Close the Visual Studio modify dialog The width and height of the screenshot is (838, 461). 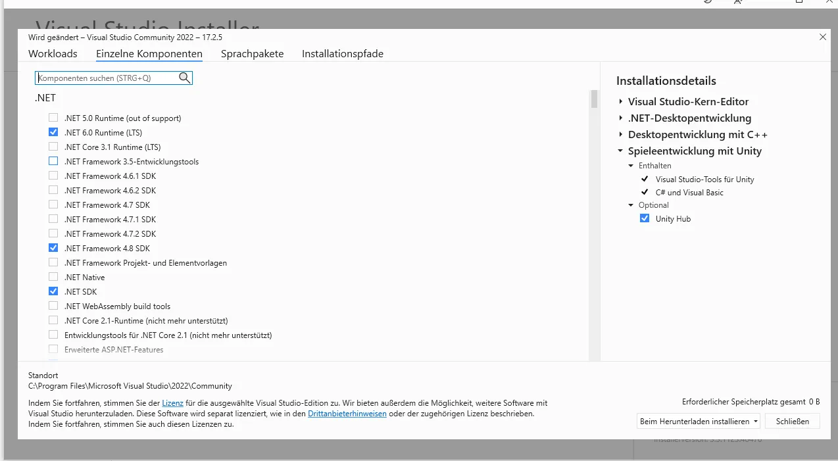[x=823, y=37]
